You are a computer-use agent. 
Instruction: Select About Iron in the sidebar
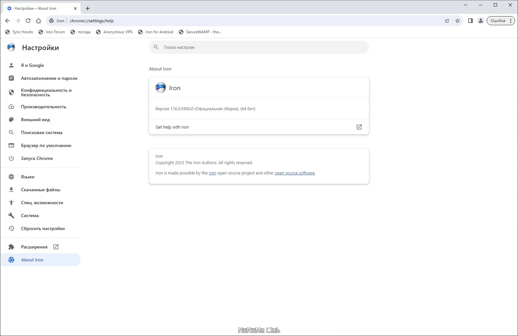click(40, 260)
